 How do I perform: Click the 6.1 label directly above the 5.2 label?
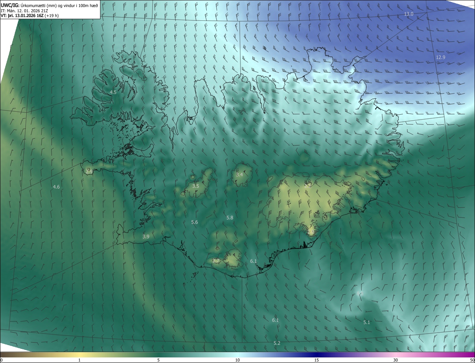[275, 320]
